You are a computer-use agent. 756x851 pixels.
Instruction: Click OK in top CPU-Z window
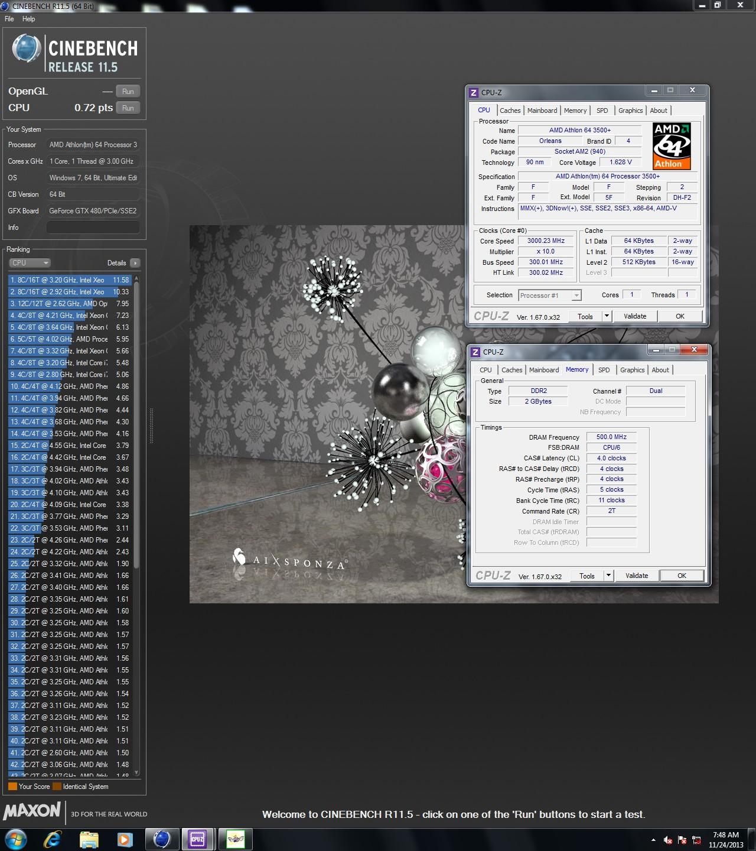coord(680,316)
